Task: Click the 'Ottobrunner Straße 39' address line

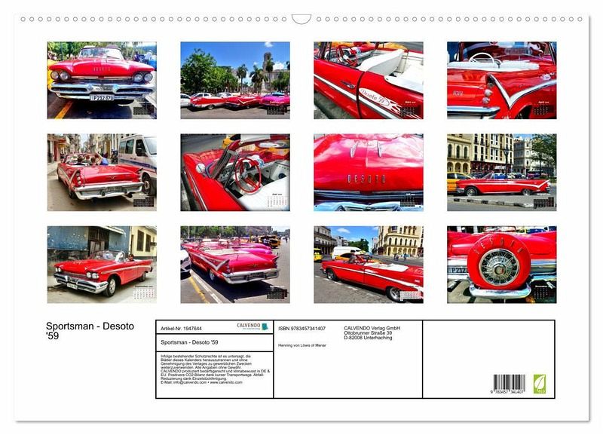Action: click(x=368, y=332)
